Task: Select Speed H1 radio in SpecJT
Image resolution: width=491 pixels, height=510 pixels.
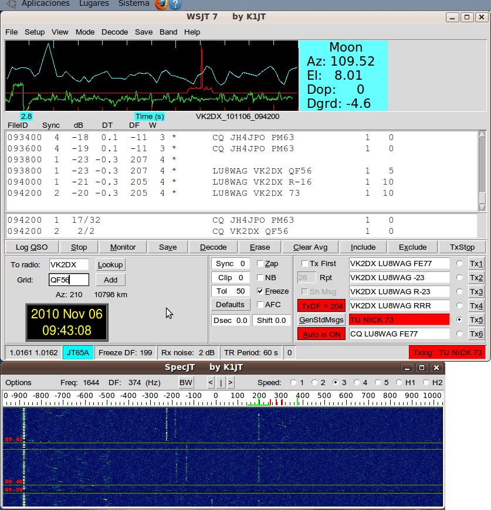Action: (399, 382)
